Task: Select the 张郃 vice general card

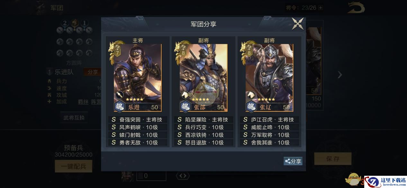Action: click(x=204, y=78)
